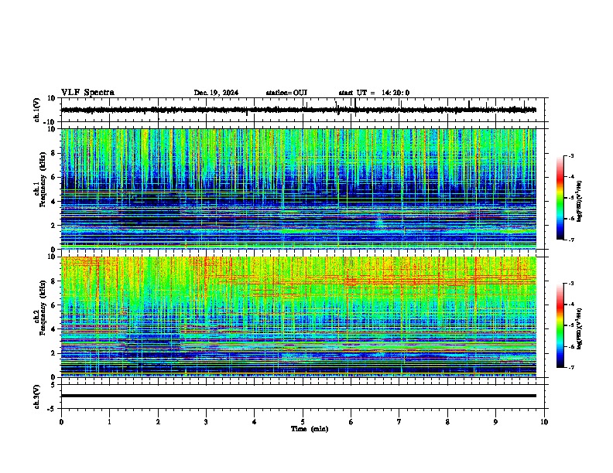Image resolution: width=613 pixels, height=473 pixels.
Task: Click the "-5" tick on ch.3(V) axis
Action: tap(52, 409)
